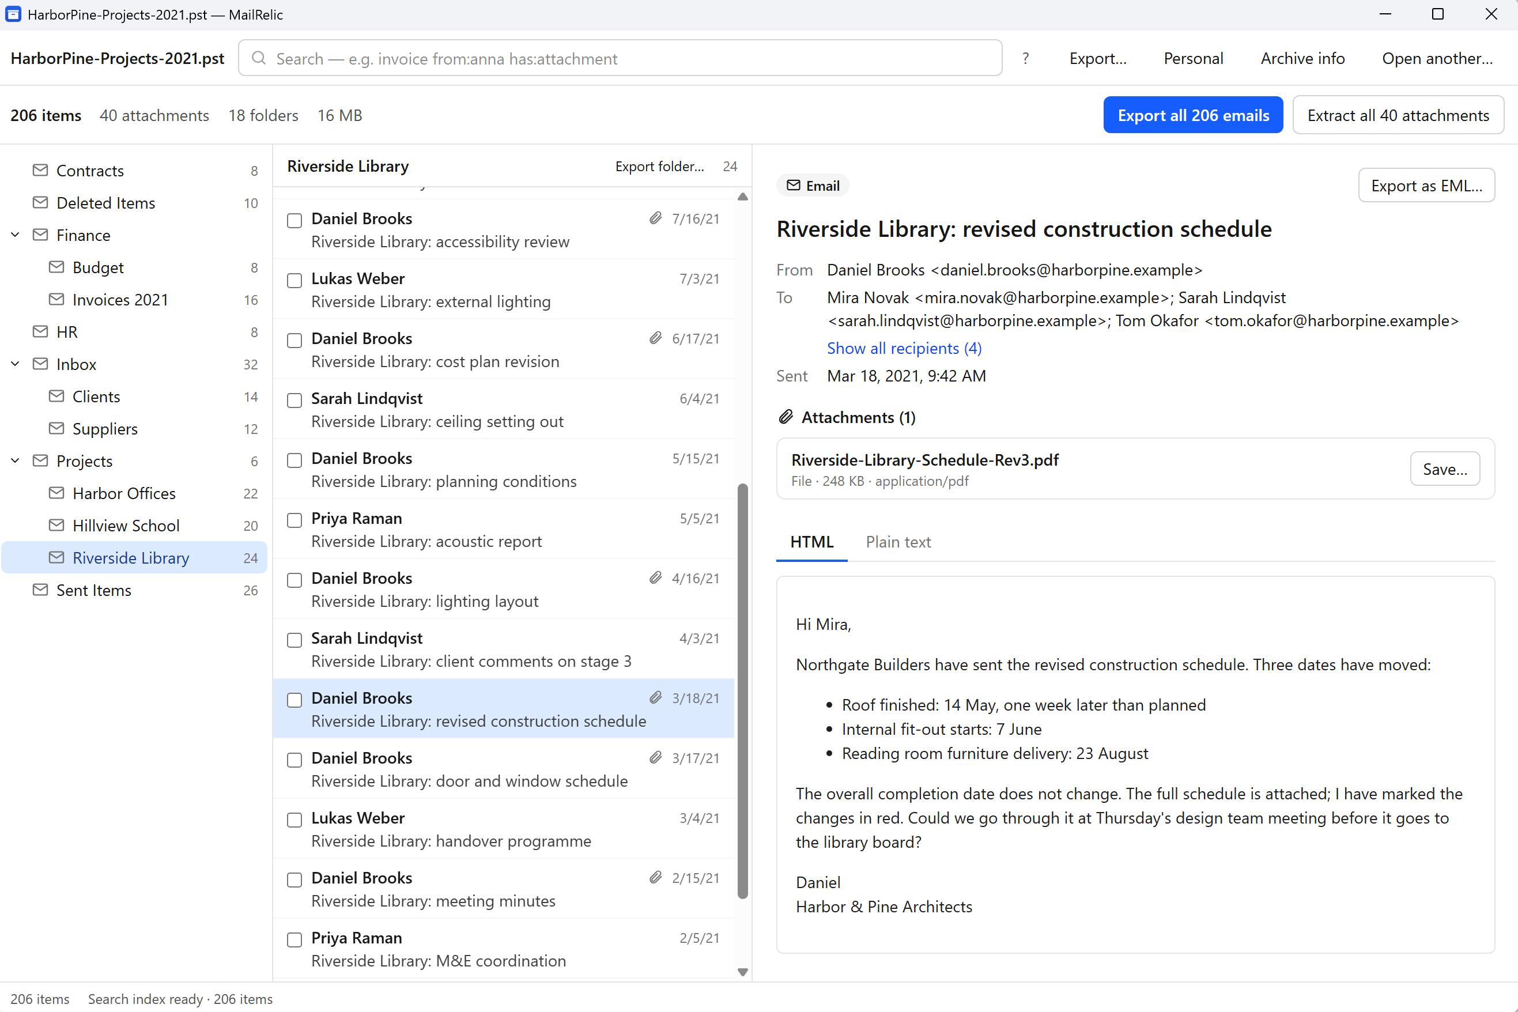Click the envelope icon in the Email badge
This screenshot has width=1518, height=1012.
click(793, 186)
